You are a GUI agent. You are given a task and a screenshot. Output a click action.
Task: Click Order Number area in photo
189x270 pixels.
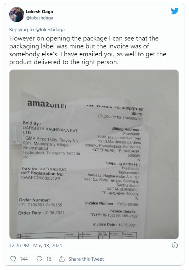click(x=40, y=202)
